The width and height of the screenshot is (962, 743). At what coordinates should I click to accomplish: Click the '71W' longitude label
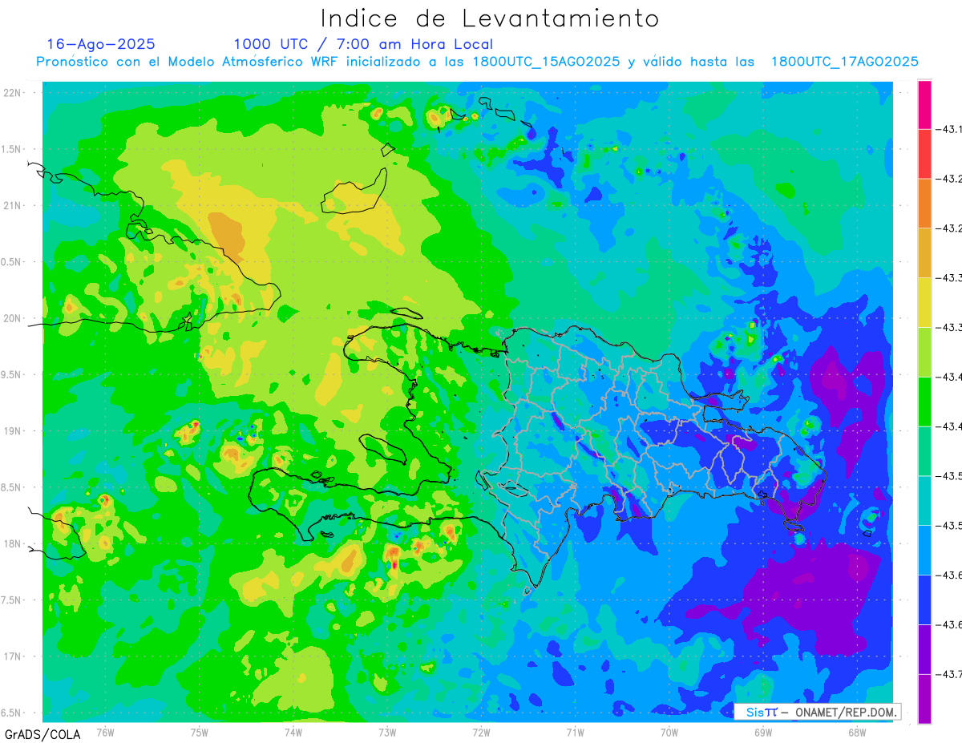[x=575, y=733]
